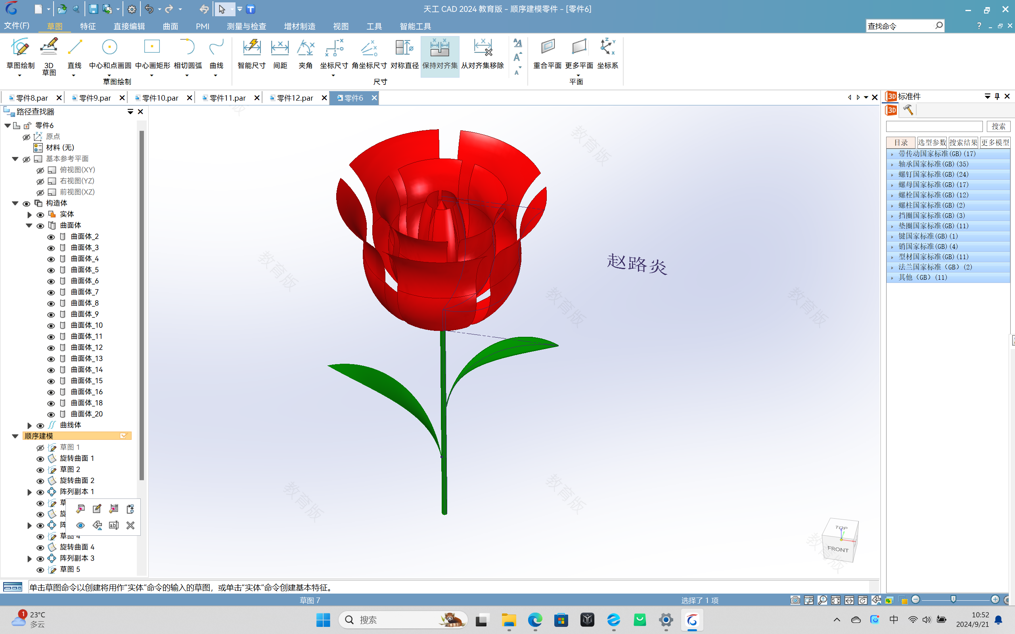Click the 查找命令 search field

coord(900,26)
